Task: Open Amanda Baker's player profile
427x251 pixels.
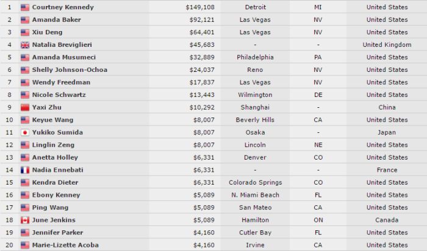Action: point(56,19)
